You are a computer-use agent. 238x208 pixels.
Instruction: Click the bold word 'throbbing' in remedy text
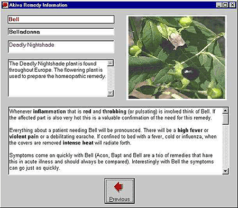[114, 111]
